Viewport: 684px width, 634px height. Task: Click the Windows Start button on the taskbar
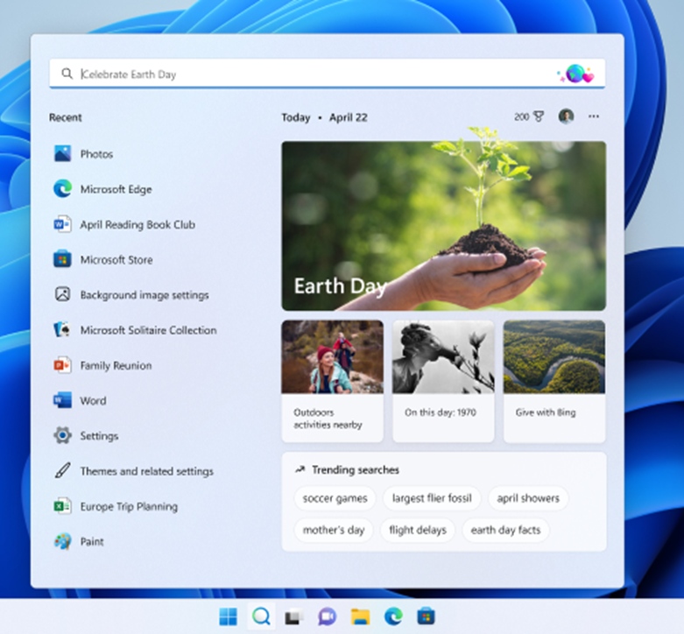[228, 616]
